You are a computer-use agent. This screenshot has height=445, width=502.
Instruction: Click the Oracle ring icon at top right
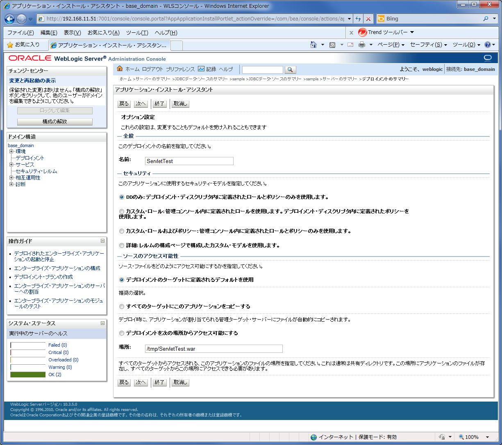488,58
